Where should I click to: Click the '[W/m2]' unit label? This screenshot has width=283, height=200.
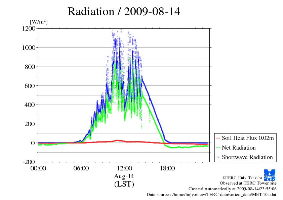(39, 22)
